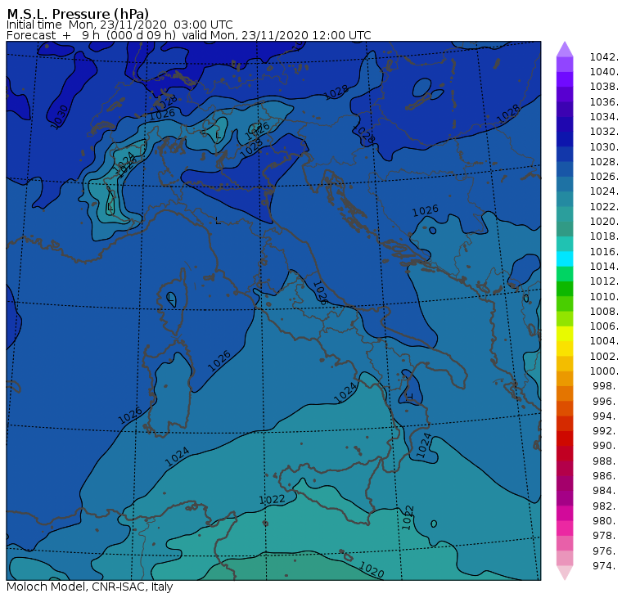Click the legend value 1040.

[x=604, y=72]
